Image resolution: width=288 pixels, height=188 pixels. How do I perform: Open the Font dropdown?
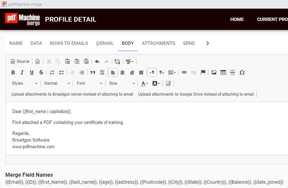89,83
